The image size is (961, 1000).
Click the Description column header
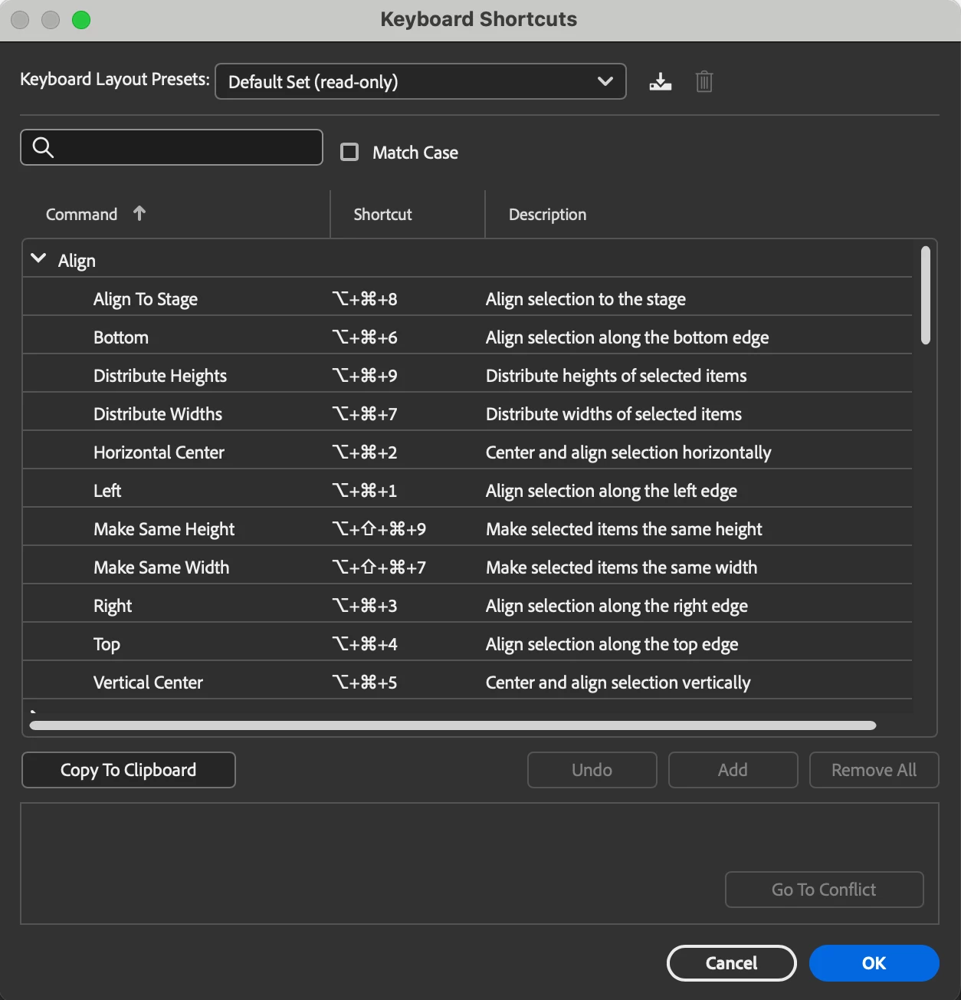pyautogui.click(x=547, y=215)
